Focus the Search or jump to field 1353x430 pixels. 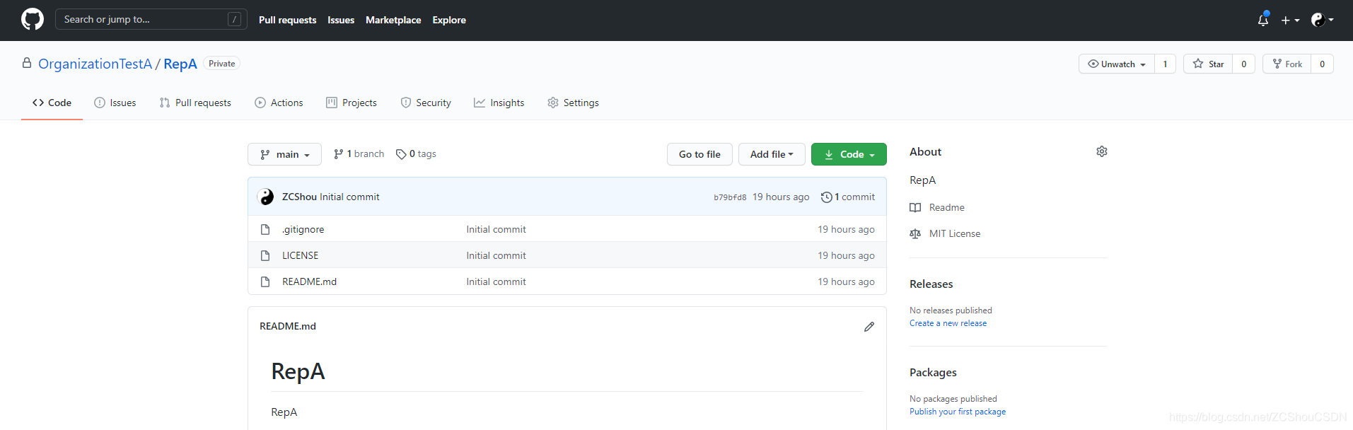(x=151, y=19)
